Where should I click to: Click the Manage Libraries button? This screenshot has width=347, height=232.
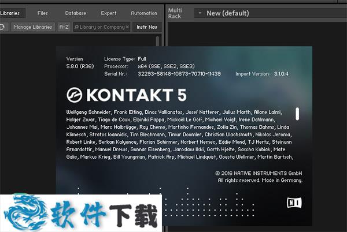pyautogui.click(x=33, y=27)
